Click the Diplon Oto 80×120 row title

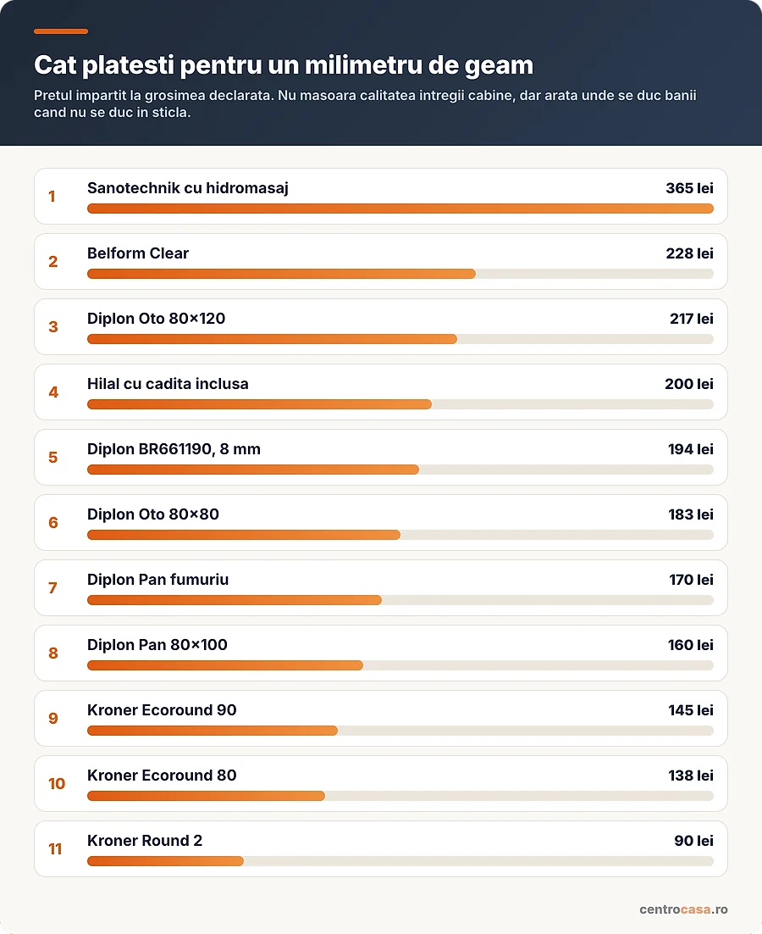pyautogui.click(x=156, y=319)
